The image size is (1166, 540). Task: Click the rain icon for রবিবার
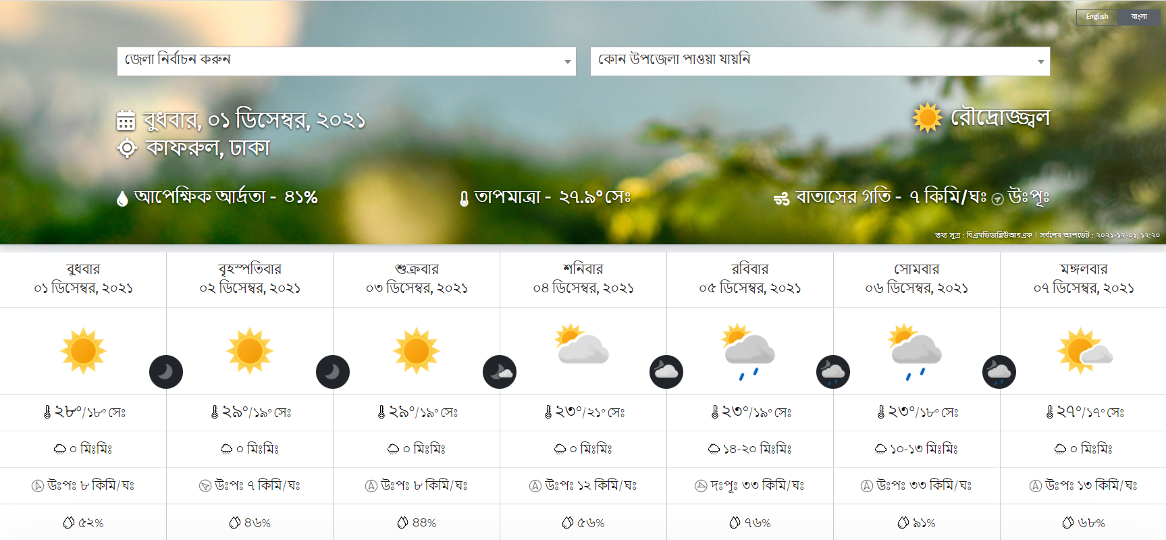coord(748,352)
